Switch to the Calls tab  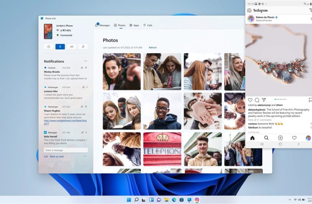[148, 25]
